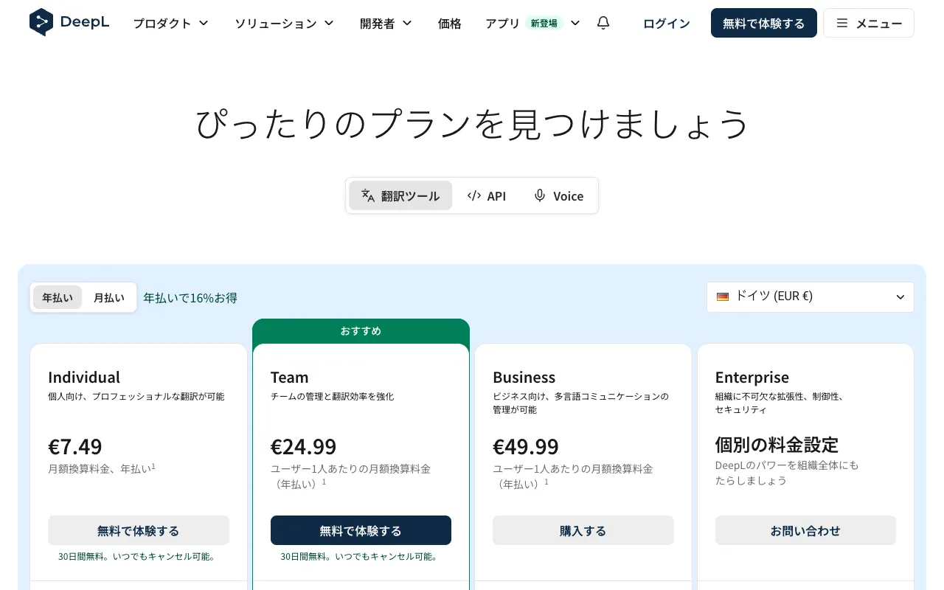Click the 新登場 badge
The image size is (944, 590).
(544, 23)
